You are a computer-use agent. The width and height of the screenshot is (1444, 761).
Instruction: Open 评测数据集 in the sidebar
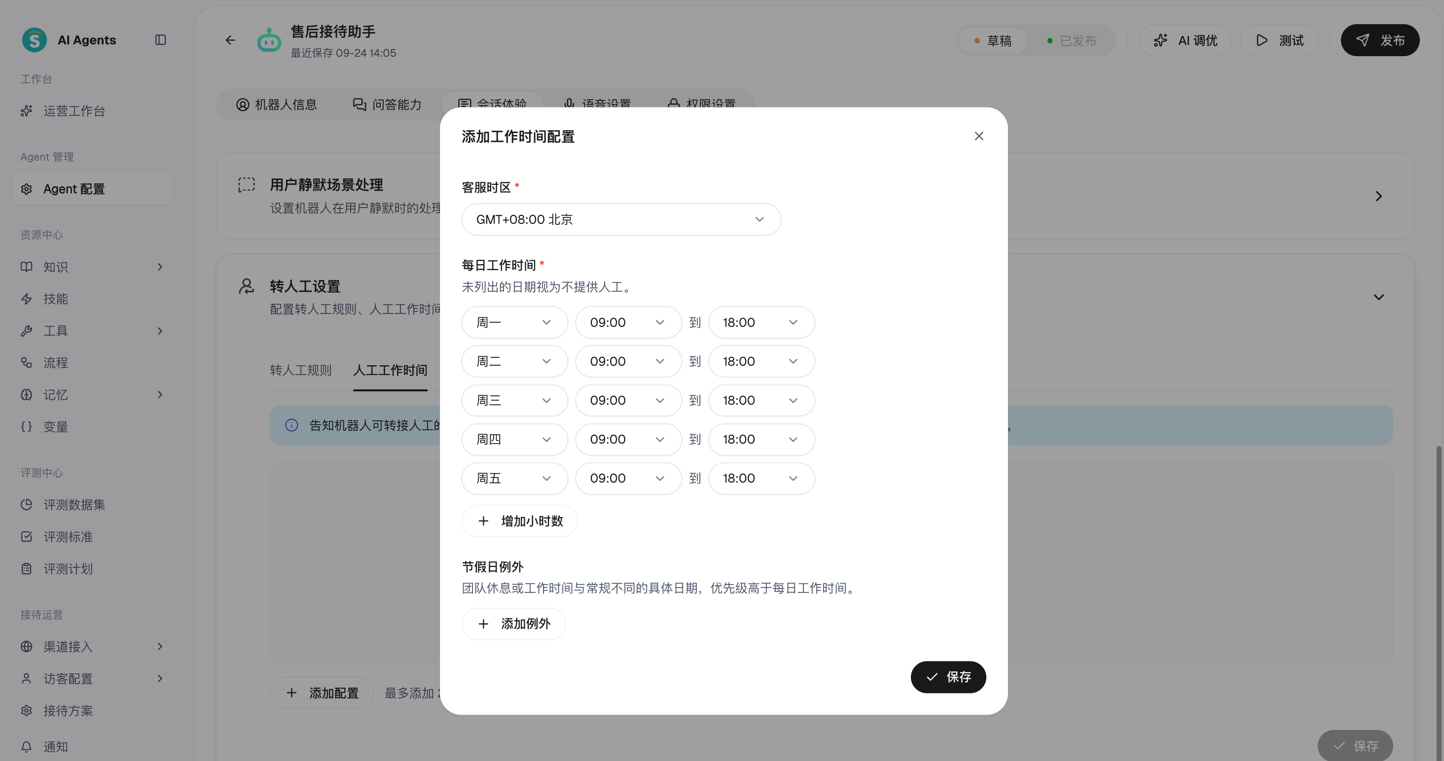pos(93,504)
